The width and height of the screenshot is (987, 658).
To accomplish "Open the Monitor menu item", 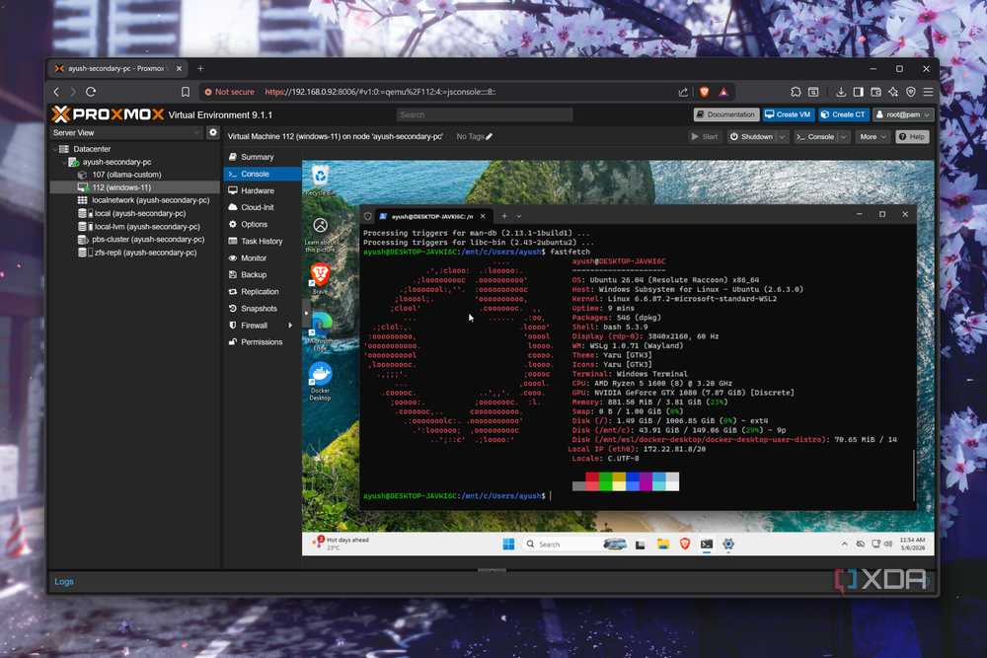I will click(263, 257).
